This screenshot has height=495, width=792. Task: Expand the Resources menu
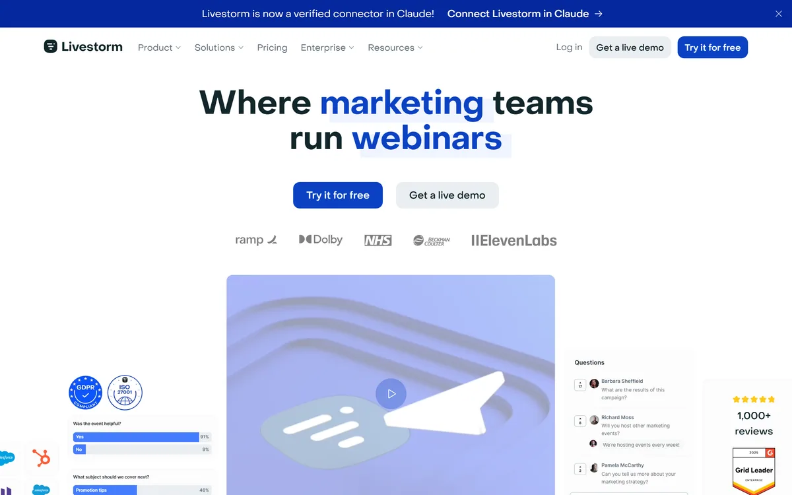click(395, 48)
